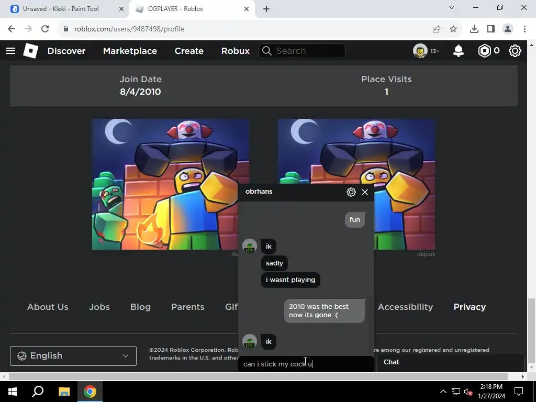Click the search magnifier icon

(x=267, y=51)
